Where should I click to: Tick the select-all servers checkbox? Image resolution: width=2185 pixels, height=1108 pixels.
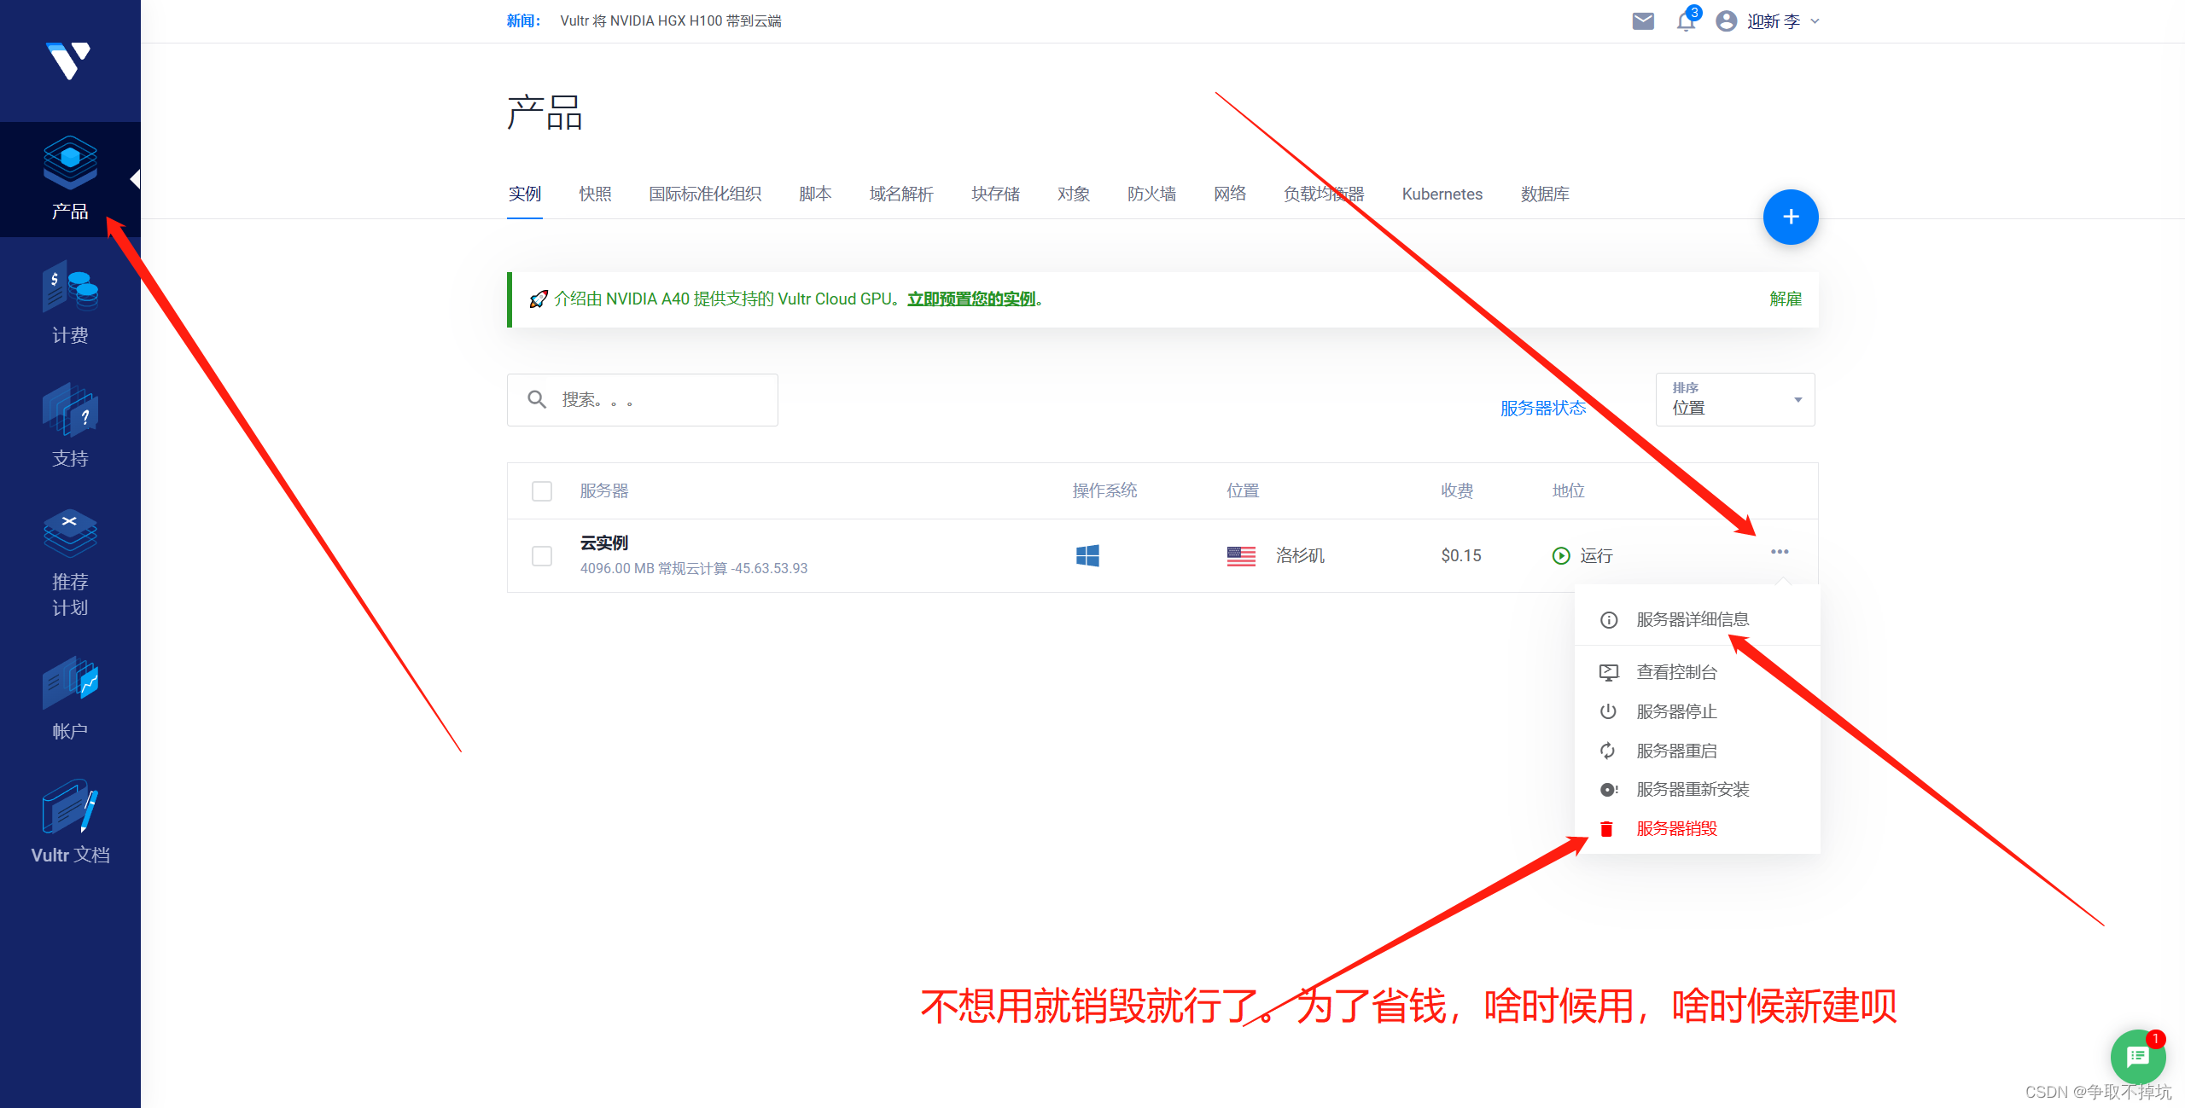coord(542,491)
